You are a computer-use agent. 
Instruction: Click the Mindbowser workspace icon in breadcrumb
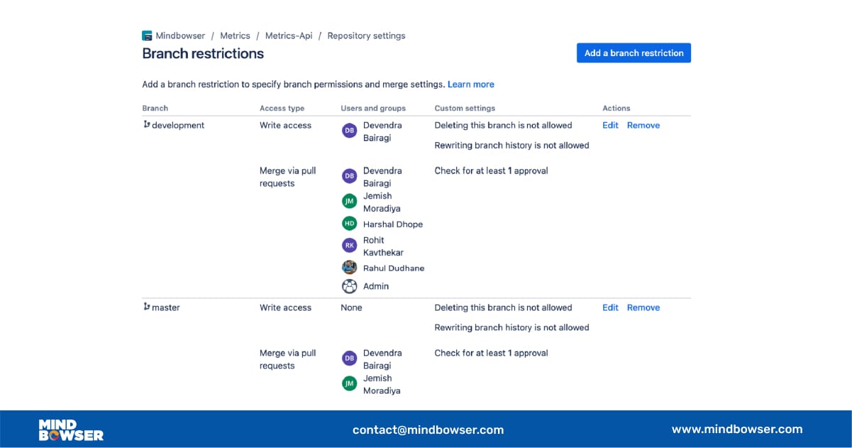[x=147, y=35]
